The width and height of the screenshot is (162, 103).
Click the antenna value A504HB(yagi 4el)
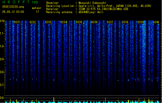click(x=91, y=12)
